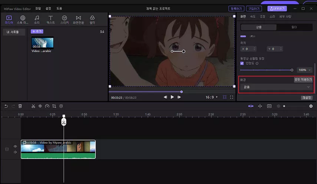
Task: Select the 상용 segment toggle
Action: click(x=258, y=27)
